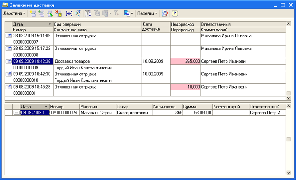
Task: Click the folder icon in the window title bar
Action: pos(5,5)
